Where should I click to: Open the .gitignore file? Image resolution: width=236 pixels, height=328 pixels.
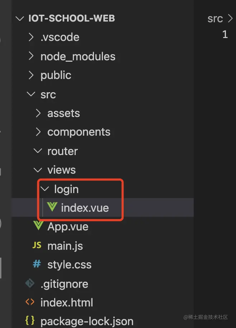[x=65, y=284]
